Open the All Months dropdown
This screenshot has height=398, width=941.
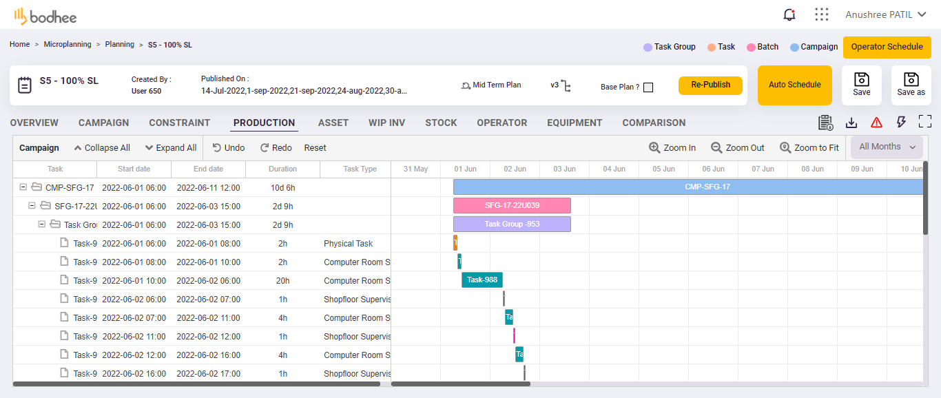886,147
